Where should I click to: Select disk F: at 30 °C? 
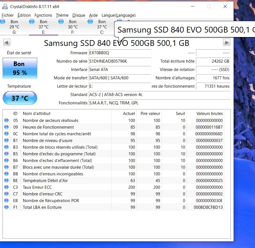coord(73,27)
